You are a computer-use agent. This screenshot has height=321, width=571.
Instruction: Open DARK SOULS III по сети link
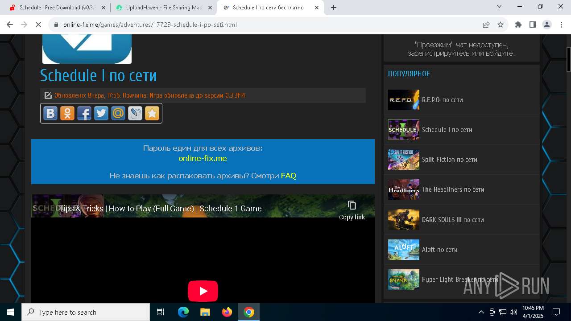453,220
